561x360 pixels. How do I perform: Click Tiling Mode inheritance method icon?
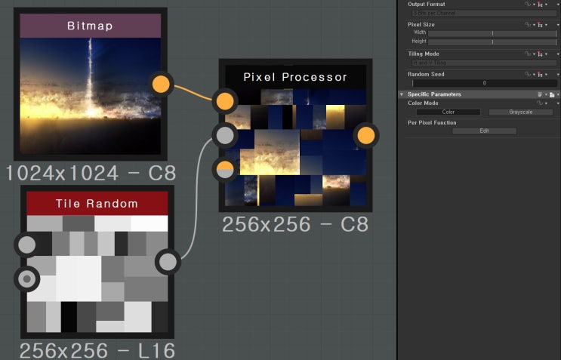(x=540, y=54)
